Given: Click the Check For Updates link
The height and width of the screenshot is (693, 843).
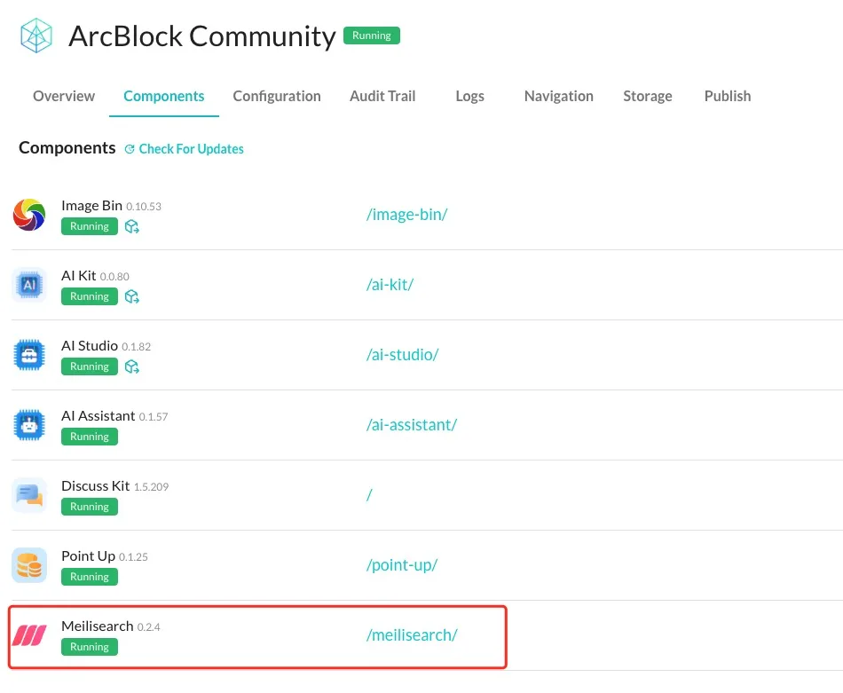Looking at the screenshot, I should [x=191, y=149].
